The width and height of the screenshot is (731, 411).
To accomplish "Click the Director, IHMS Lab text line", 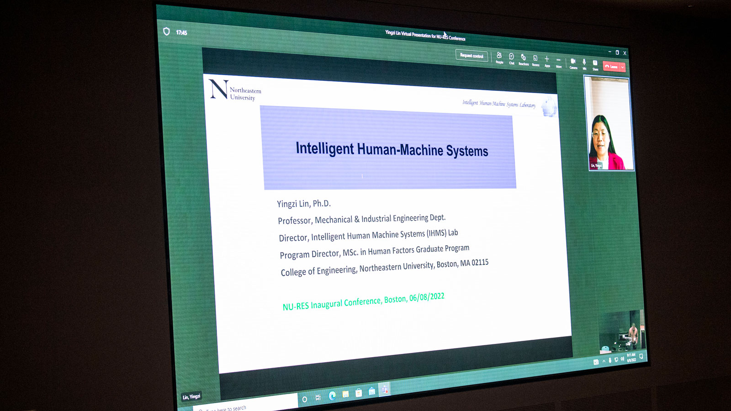I will 368,235.
